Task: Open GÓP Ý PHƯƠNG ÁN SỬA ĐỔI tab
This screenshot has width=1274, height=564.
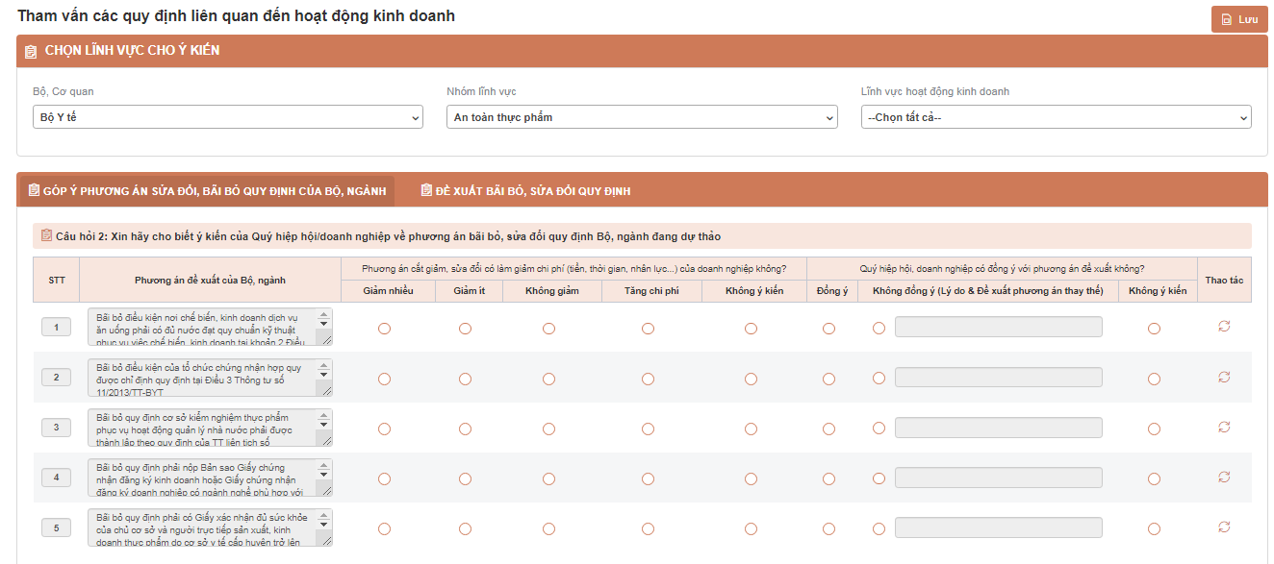Action: point(207,191)
